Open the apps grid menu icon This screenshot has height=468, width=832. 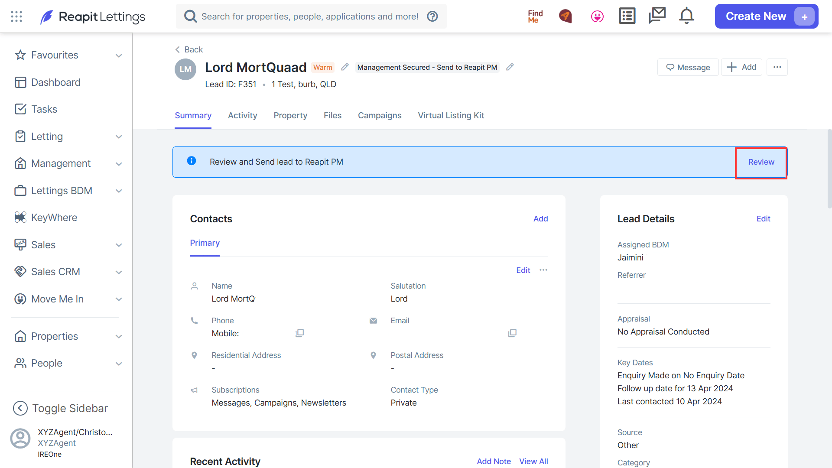16,16
